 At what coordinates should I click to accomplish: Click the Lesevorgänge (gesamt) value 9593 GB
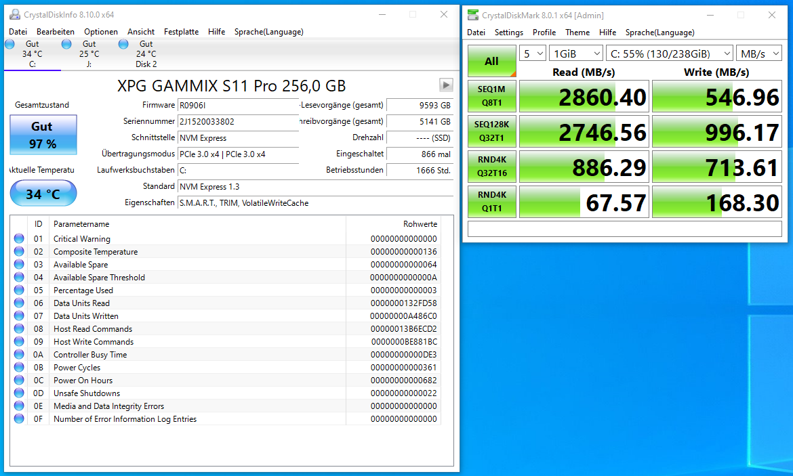click(420, 105)
